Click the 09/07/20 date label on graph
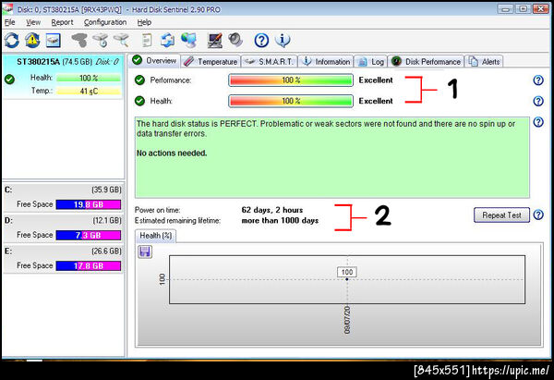The height and width of the screenshot is (380, 554). tap(347, 320)
